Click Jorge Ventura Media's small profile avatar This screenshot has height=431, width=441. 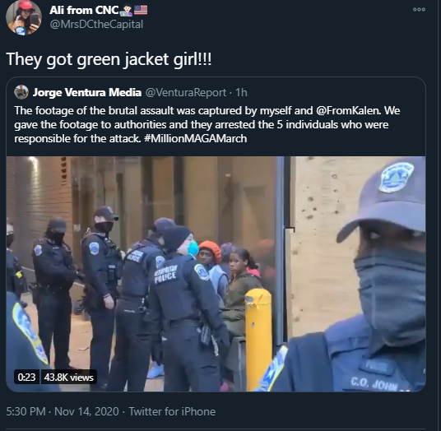click(x=21, y=92)
